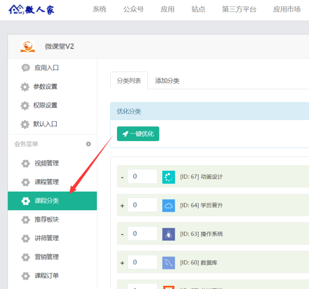Click the penguin icon of 操作系统
This screenshot has width=309, height=289.
pyautogui.click(x=168, y=234)
